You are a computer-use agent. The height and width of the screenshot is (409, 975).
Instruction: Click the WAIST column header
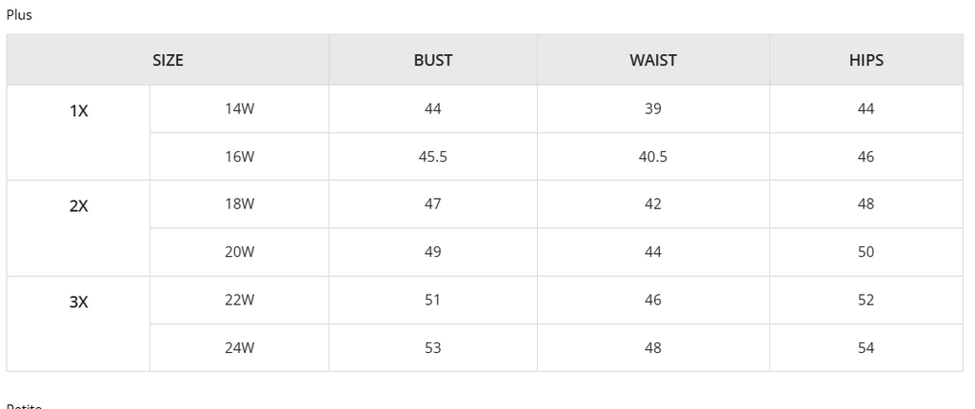tap(653, 60)
